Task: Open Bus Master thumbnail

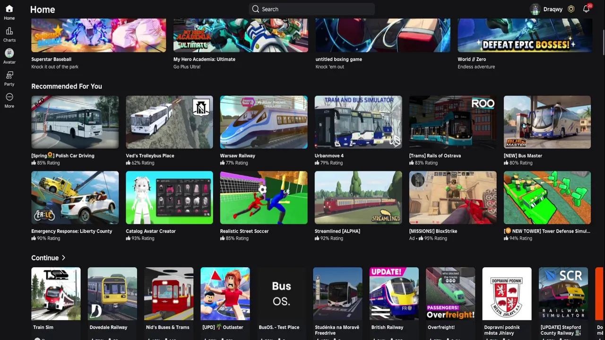Action: click(x=547, y=122)
